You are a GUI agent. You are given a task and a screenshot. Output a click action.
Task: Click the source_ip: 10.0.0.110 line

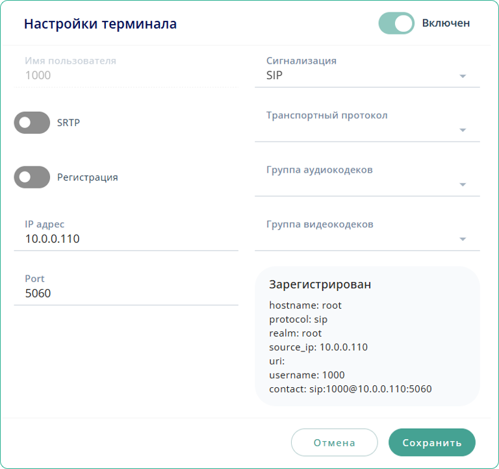pos(318,347)
